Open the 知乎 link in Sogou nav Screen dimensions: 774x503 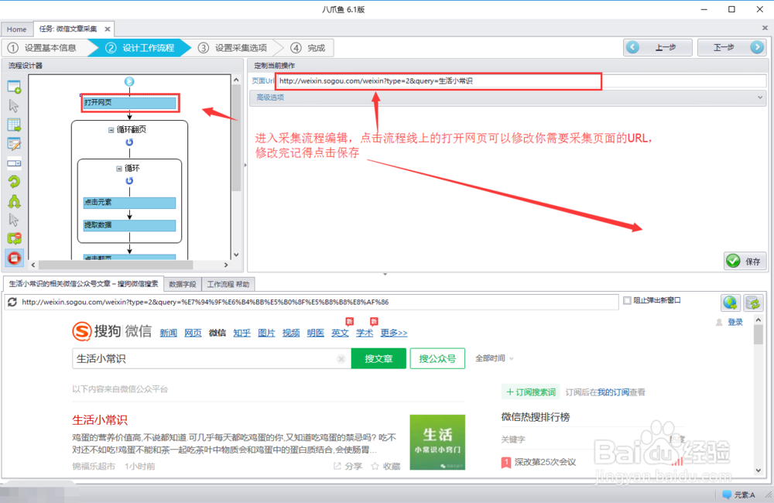pos(241,333)
